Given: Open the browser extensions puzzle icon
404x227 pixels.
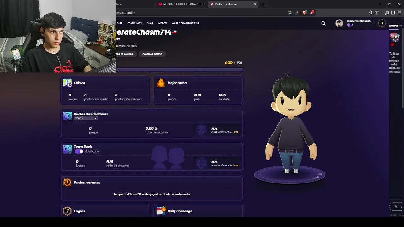Looking at the screenshot, I should coord(370,13).
